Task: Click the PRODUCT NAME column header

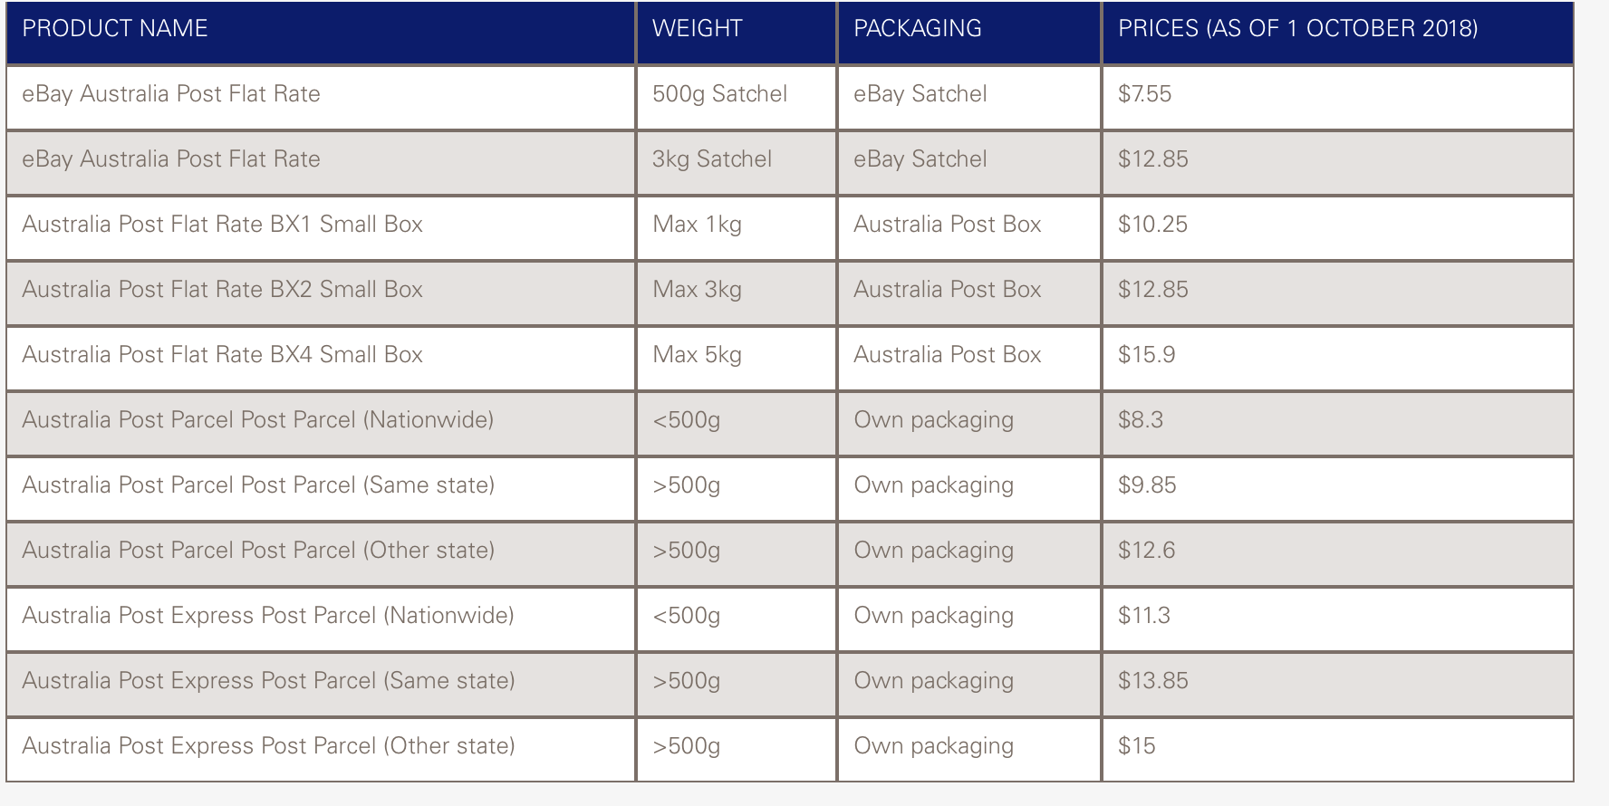Action: 115,29
